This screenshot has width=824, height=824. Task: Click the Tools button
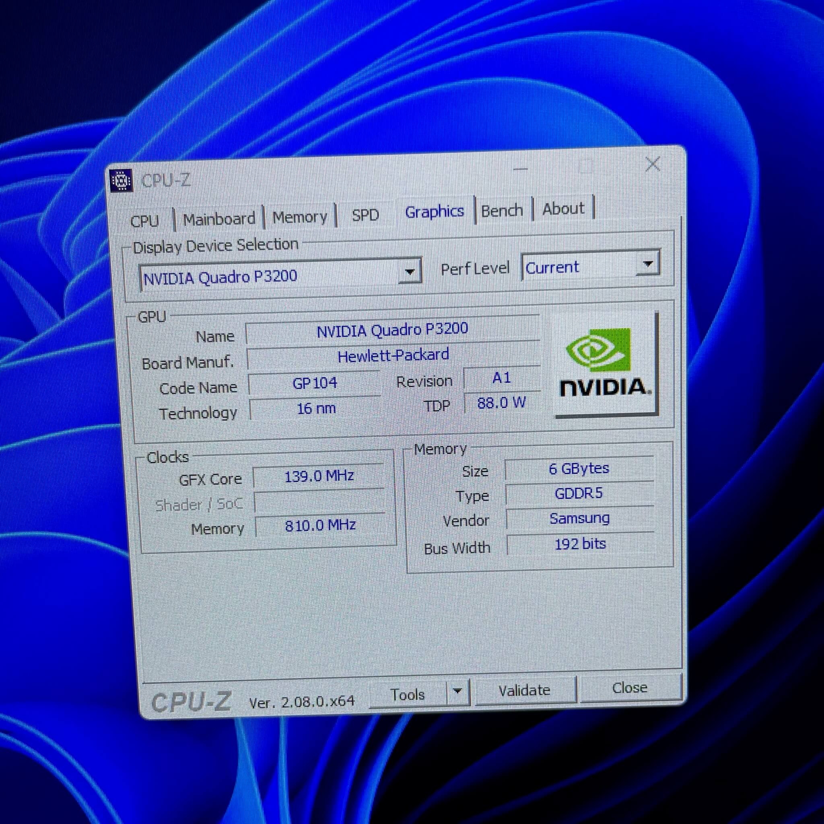[408, 694]
